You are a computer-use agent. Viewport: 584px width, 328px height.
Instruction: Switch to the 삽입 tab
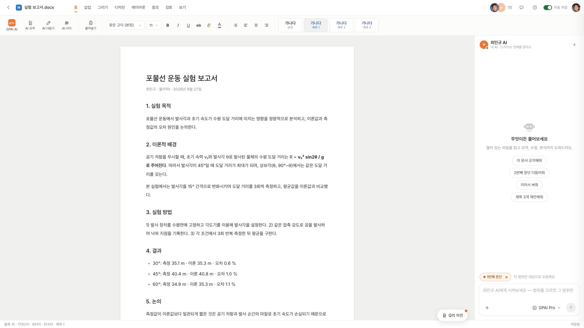(x=88, y=8)
